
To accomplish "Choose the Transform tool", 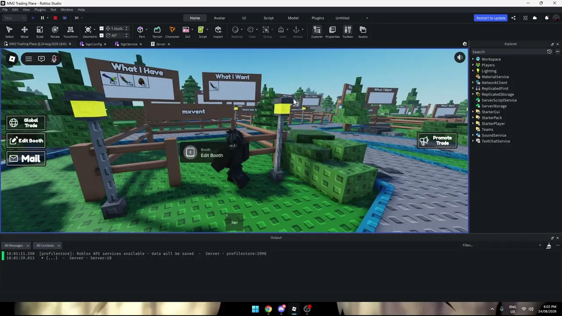I will pos(70,32).
